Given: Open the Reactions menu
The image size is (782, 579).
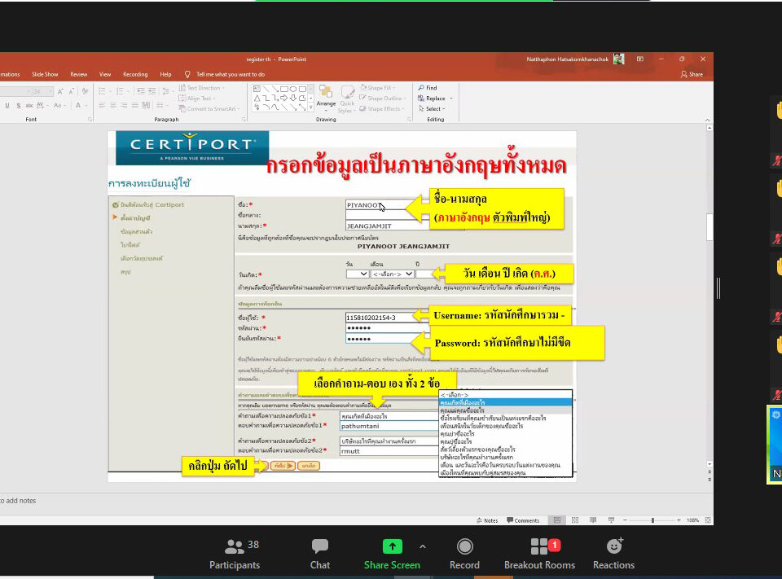Looking at the screenshot, I should tap(613, 554).
